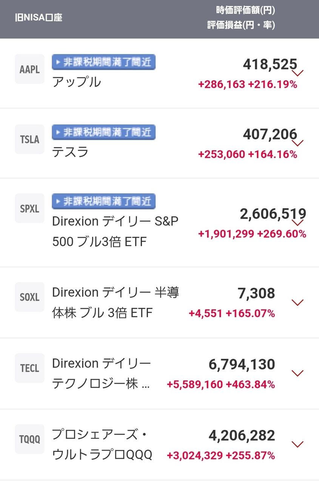319x484 pixels.
Task: Expand the Apple holding details chevron
Action: click(x=298, y=73)
